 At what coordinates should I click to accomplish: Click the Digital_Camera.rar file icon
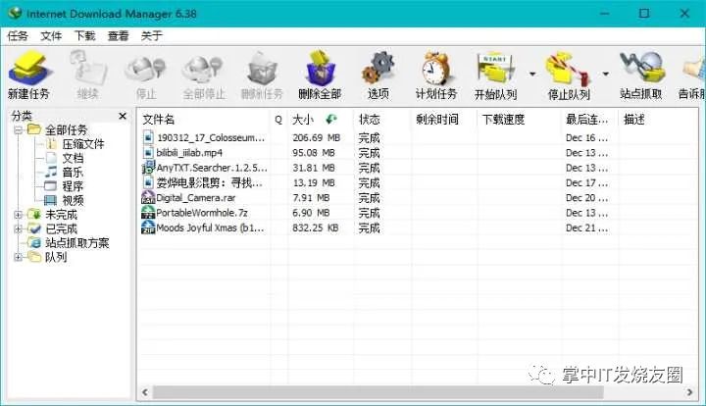[x=148, y=197]
